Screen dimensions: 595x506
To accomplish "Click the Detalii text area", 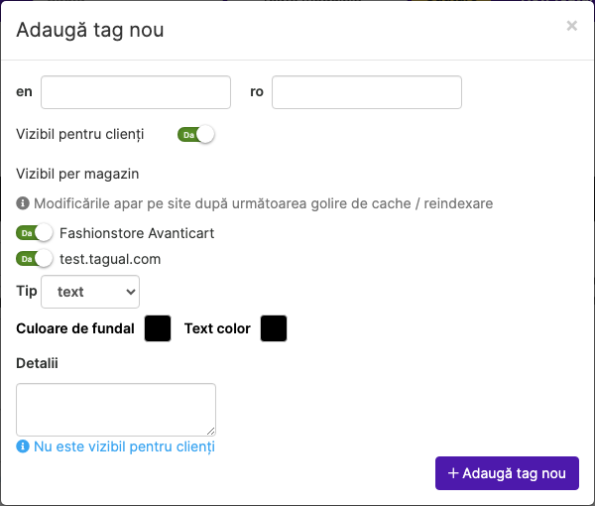I will (x=116, y=410).
